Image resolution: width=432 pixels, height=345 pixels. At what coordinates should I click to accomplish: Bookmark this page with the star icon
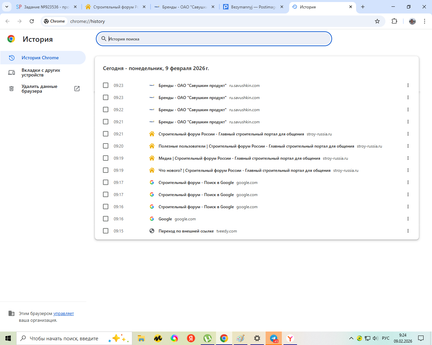click(377, 21)
